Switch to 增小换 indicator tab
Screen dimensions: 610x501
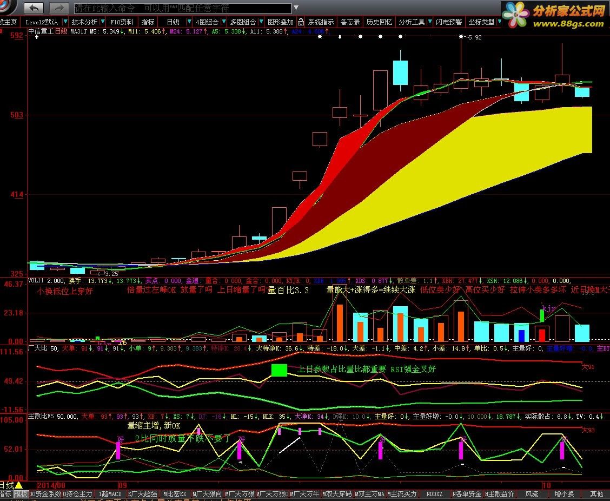(x=564, y=493)
